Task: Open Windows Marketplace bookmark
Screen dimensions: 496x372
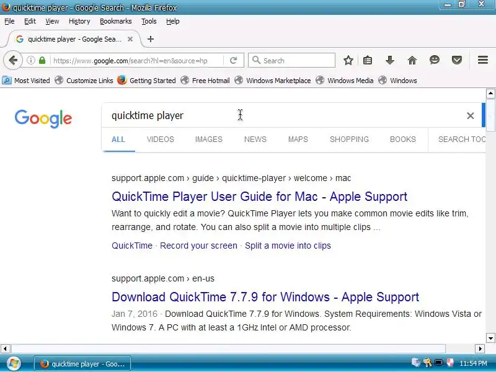Action: pyautogui.click(x=273, y=81)
